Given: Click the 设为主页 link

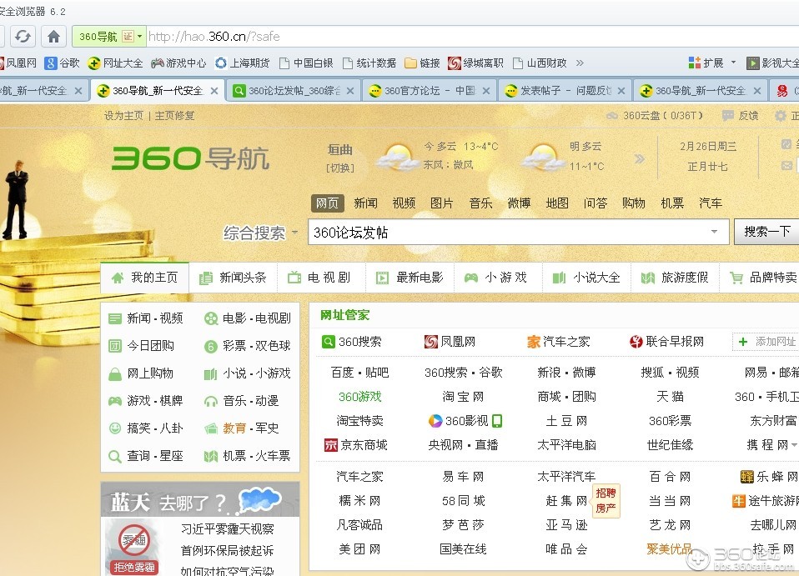Looking at the screenshot, I should click(123, 116).
